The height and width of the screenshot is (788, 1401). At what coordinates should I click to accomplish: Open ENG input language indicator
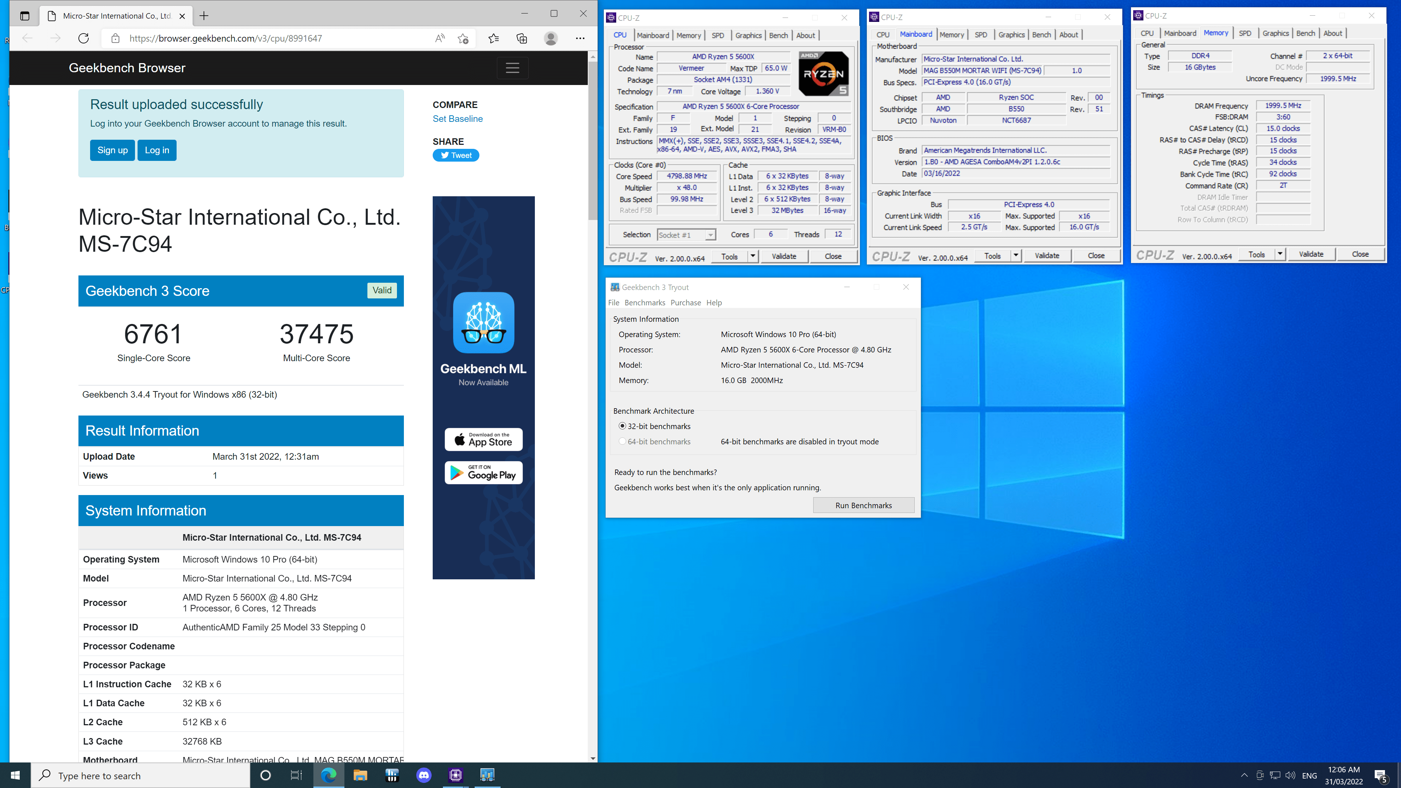[1310, 776]
